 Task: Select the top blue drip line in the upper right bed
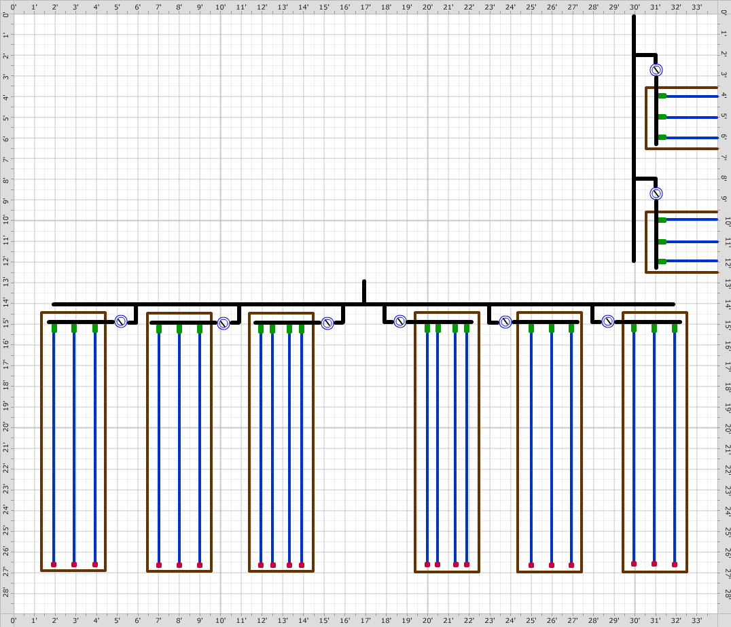(x=692, y=96)
